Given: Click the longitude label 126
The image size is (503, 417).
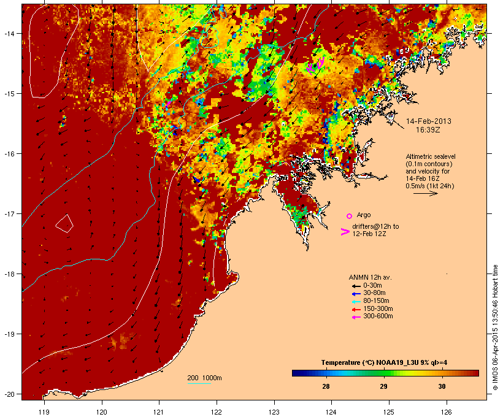Looking at the screenshot, I should tap(447, 412).
